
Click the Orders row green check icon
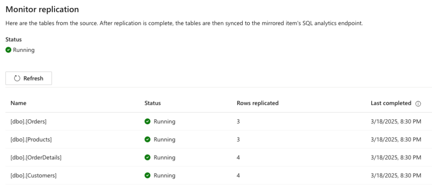tap(147, 121)
